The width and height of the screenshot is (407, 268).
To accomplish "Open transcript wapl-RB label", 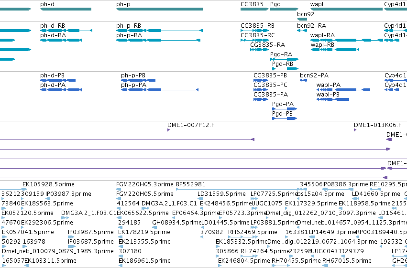I will coord(322,45).
